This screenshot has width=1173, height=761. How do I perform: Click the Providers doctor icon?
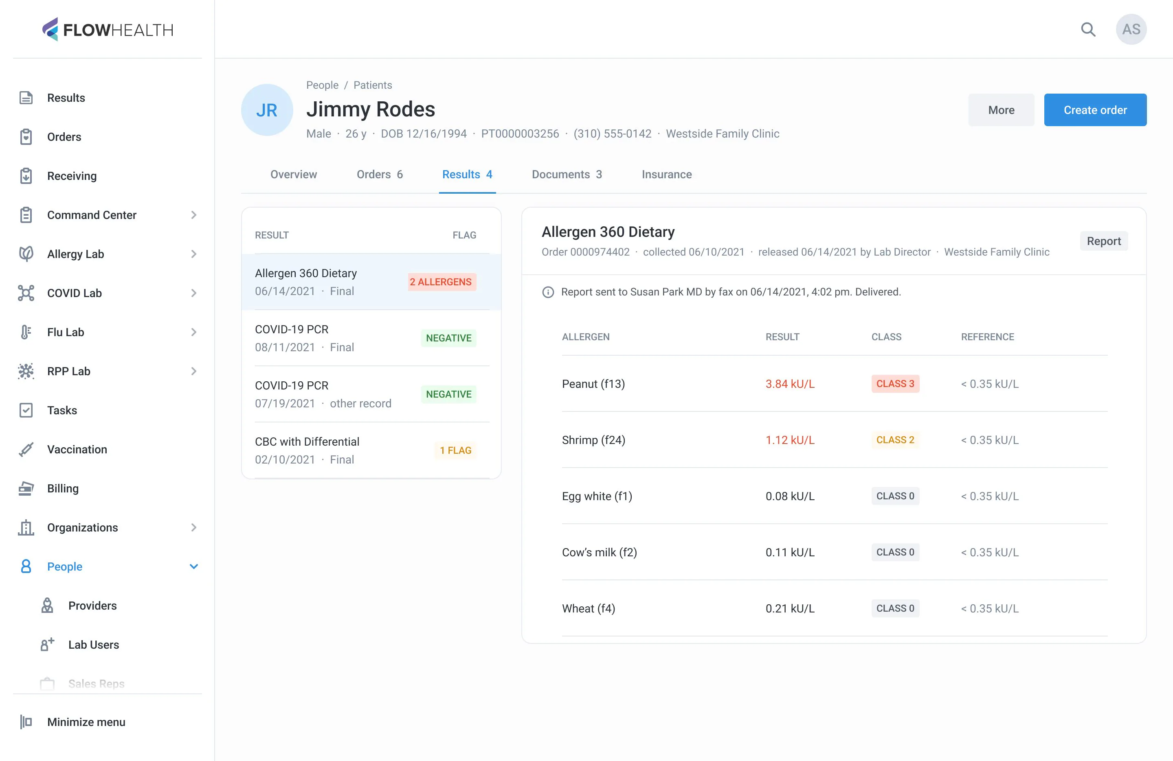47,606
